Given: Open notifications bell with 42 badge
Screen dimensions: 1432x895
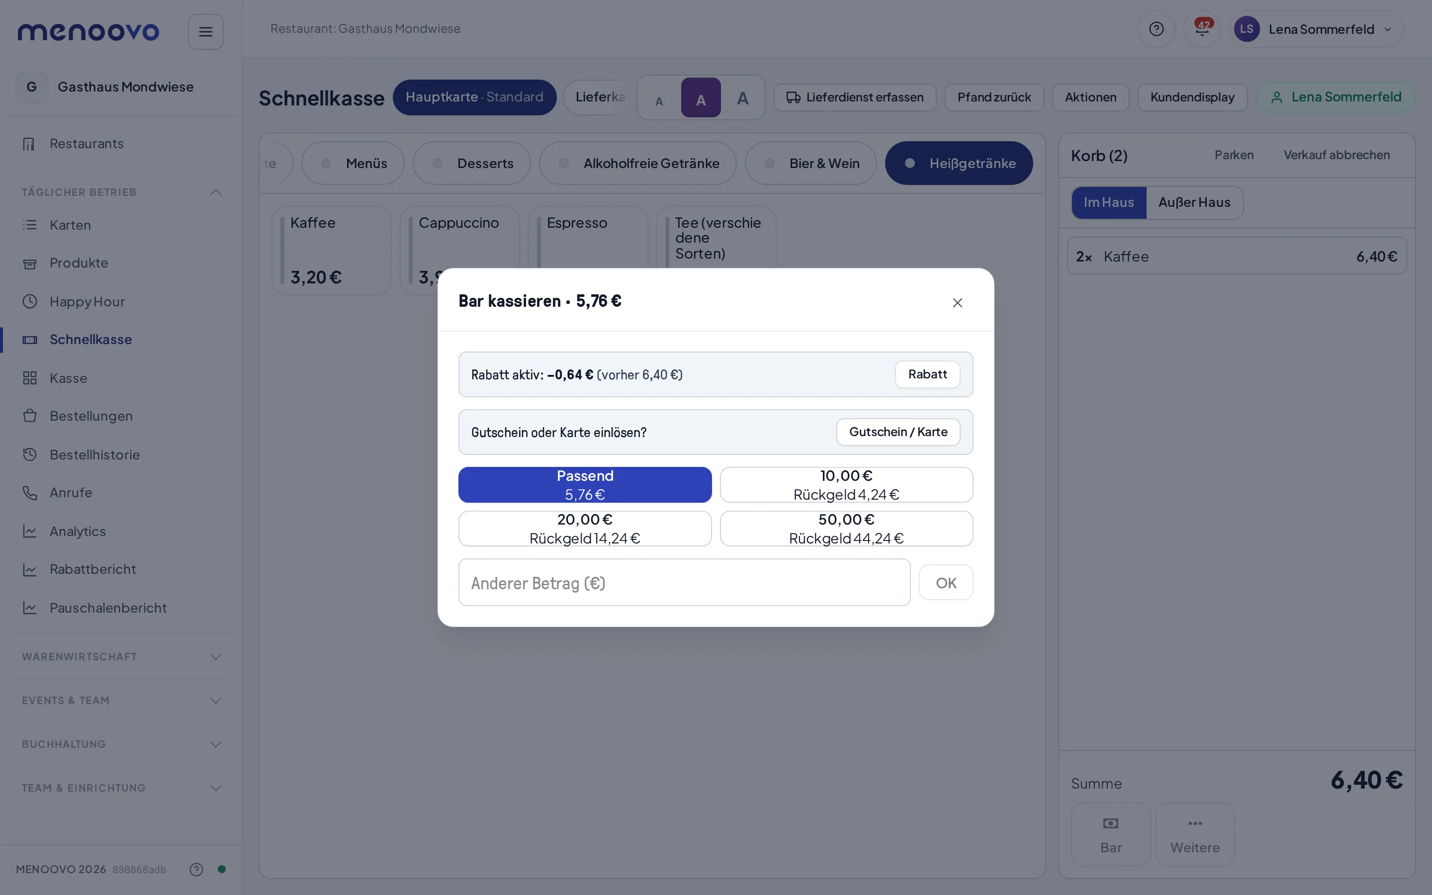Looking at the screenshot, I should click(x=1202, y=29).
